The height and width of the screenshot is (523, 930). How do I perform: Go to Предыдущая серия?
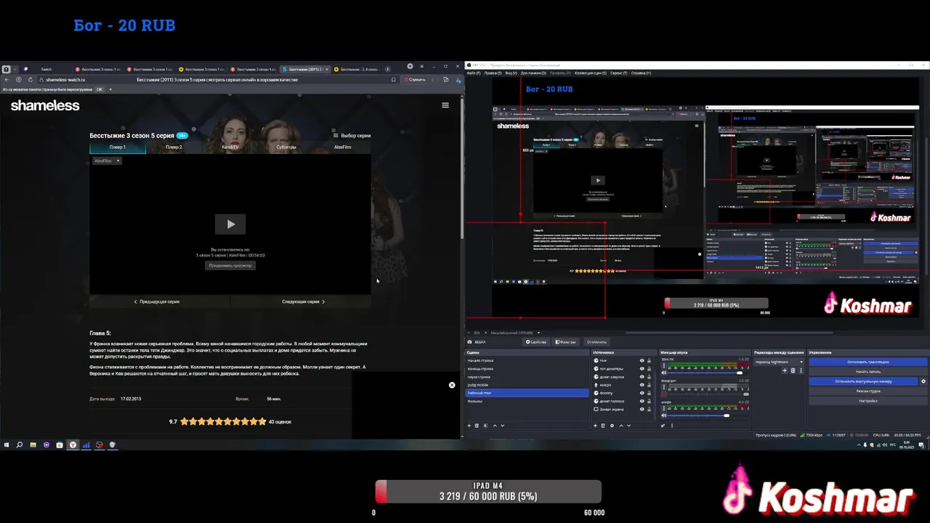157,301
